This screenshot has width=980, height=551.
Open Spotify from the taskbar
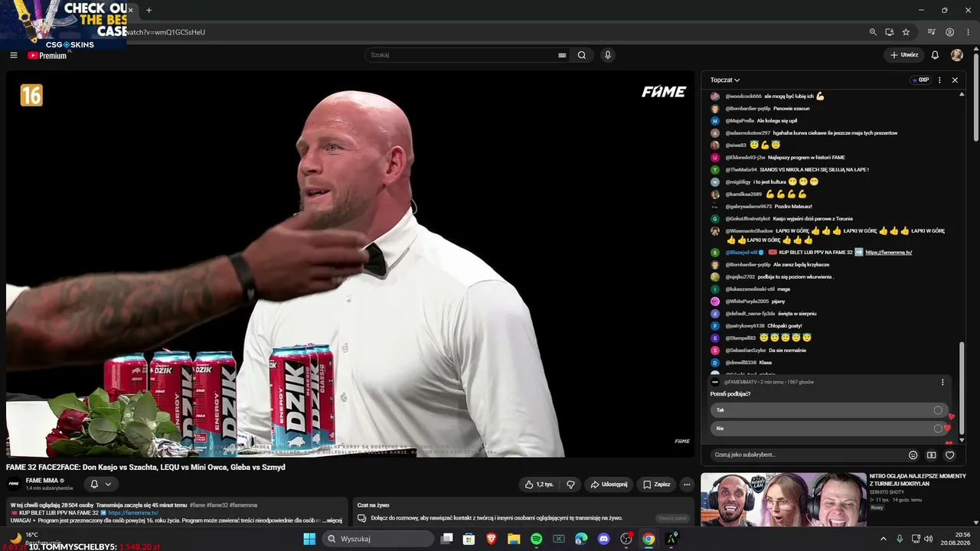click(x=536, y=539)
